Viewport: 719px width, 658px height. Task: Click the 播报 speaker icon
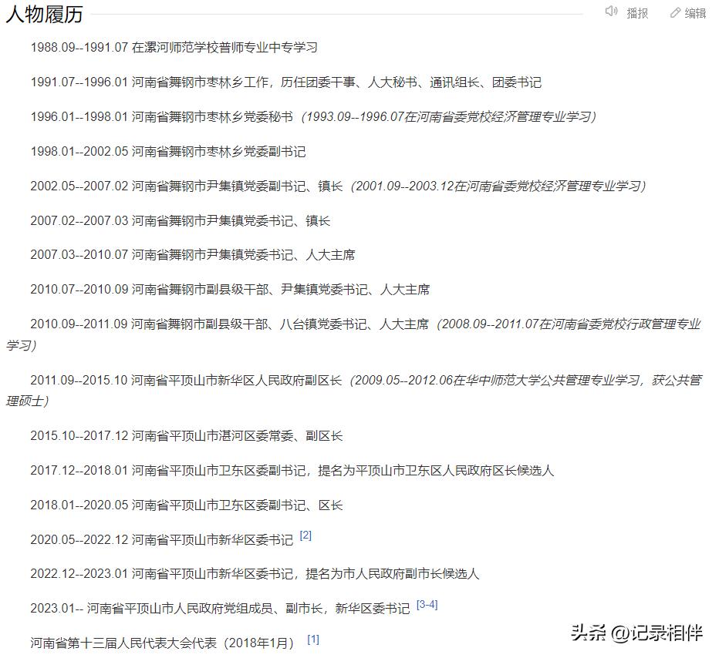tap(610, 12)
